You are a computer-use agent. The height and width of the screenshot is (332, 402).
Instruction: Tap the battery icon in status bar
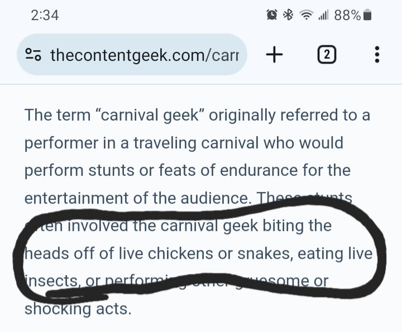367,15
